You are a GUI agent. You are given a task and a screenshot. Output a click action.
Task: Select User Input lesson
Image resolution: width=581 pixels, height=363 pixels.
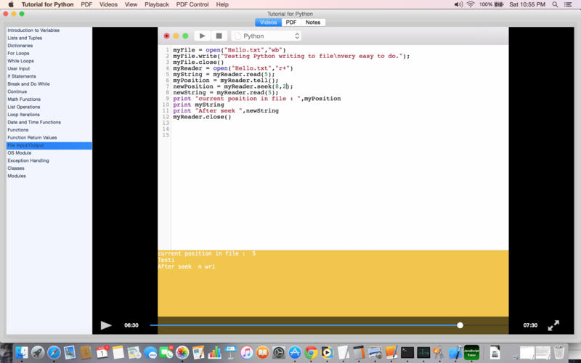click(x=49, y=68)
